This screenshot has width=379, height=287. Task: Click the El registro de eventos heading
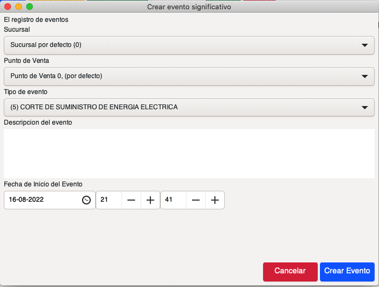(36, 20)
